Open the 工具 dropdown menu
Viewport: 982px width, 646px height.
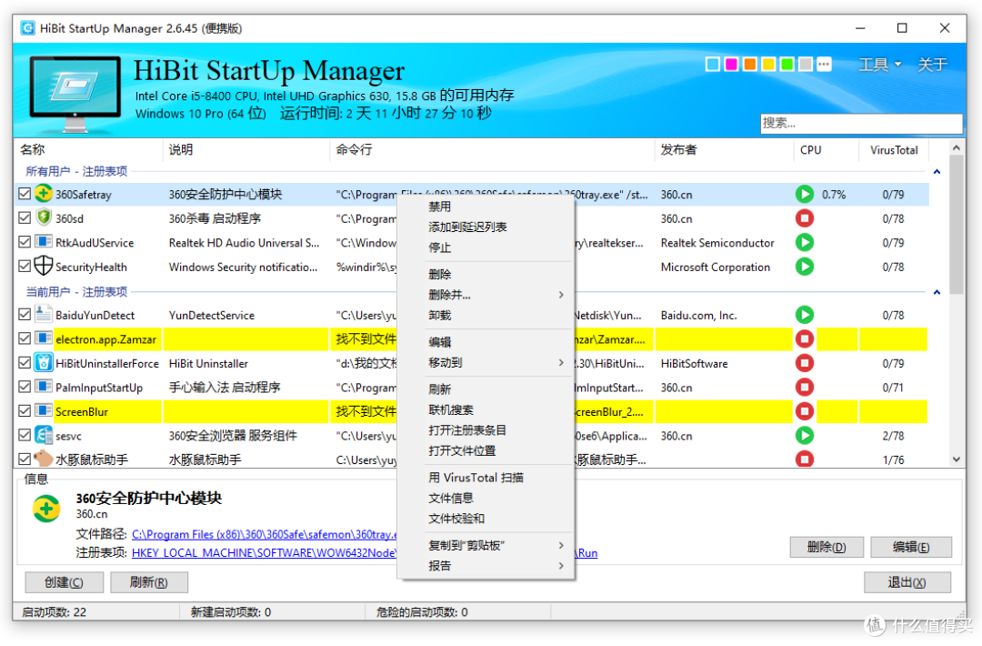pos(880,65)
